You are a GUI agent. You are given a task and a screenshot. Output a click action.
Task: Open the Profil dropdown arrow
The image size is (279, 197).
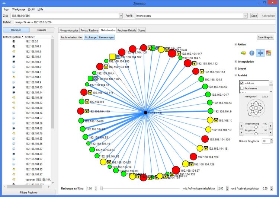[x=246, y=16]
